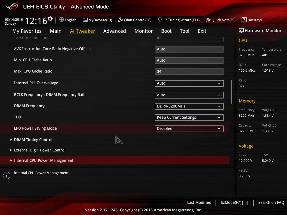This screenshot has height=215, width=287.
Task: Open the Boot tab
Action: coord(166,31)
